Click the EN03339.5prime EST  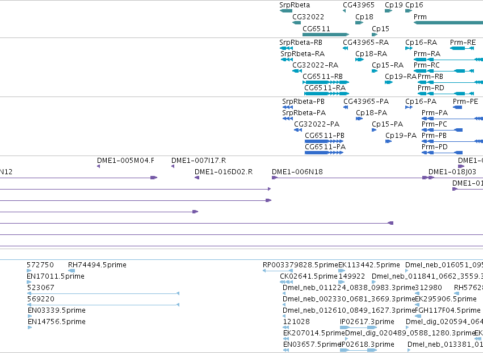[30, 316]
